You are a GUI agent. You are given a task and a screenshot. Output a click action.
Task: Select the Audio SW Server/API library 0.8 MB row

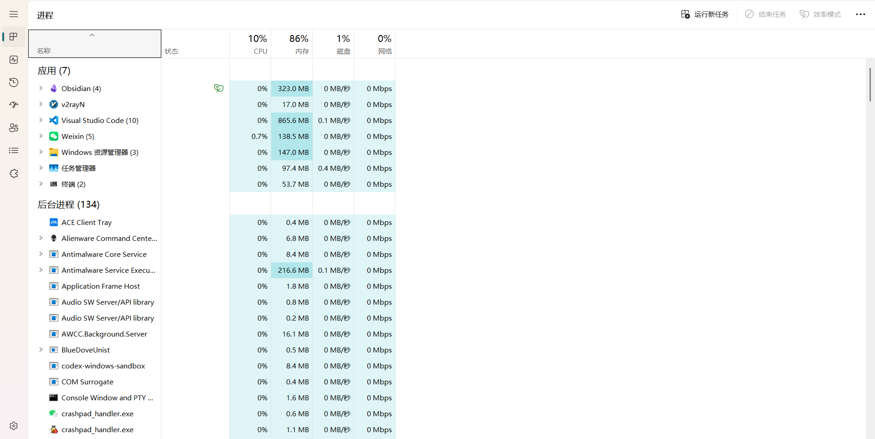[212, 302]
